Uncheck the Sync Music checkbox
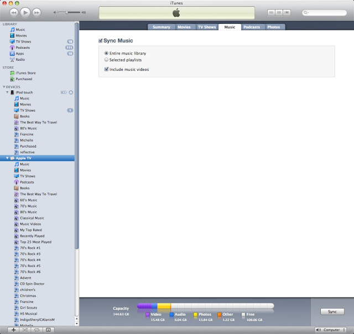This screenshot has width=354, height=334. [101, 40]
